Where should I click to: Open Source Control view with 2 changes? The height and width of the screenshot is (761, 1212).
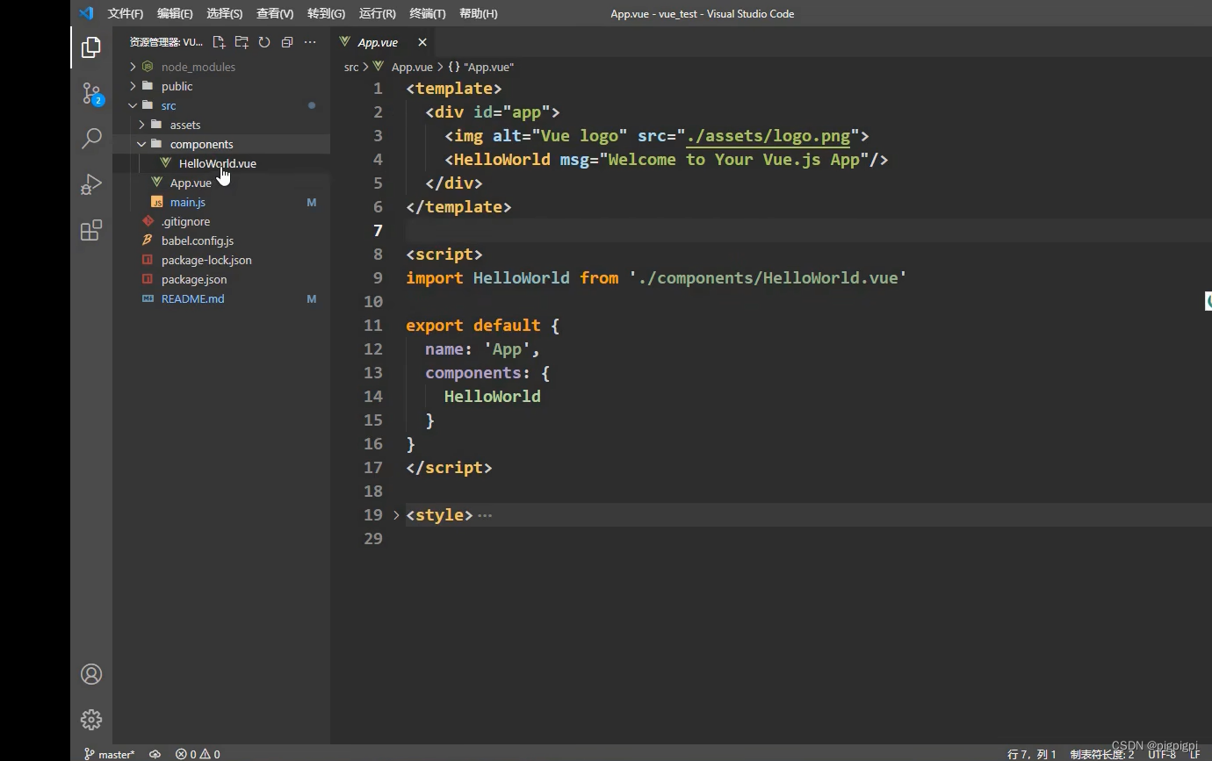click(x=91, y=93)
